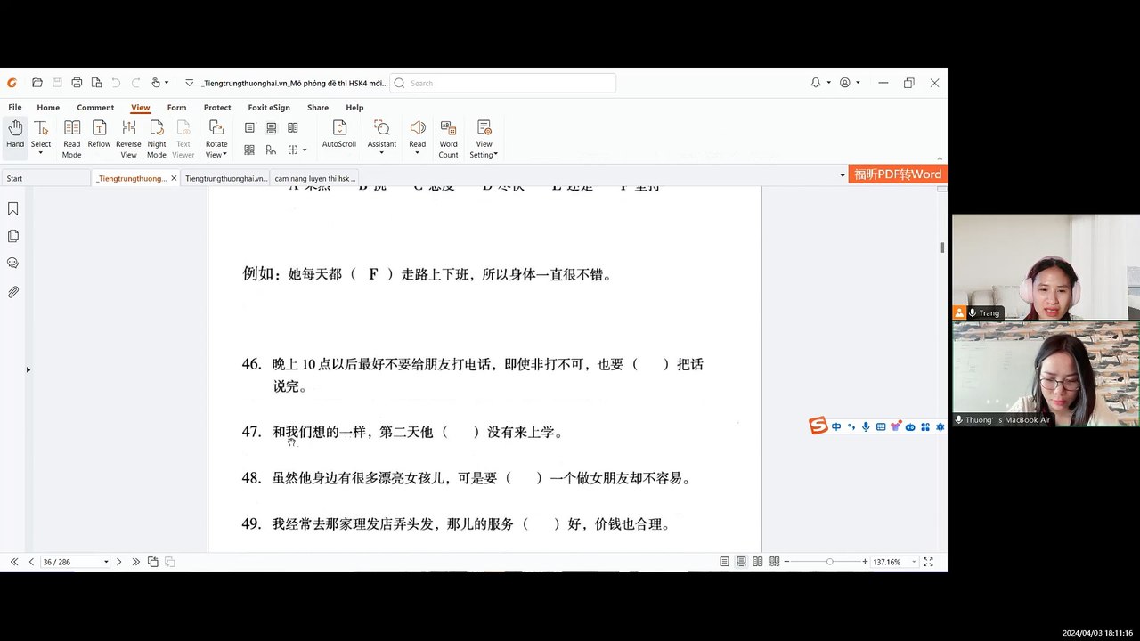This screenshot has width=1140, height=641.
Task: Adjust the zoom slider handle
Action: pos(829,562)
